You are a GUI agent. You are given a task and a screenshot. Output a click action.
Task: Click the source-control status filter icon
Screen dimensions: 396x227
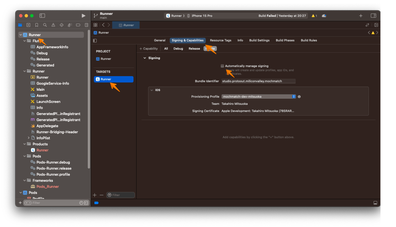(86, 203)
